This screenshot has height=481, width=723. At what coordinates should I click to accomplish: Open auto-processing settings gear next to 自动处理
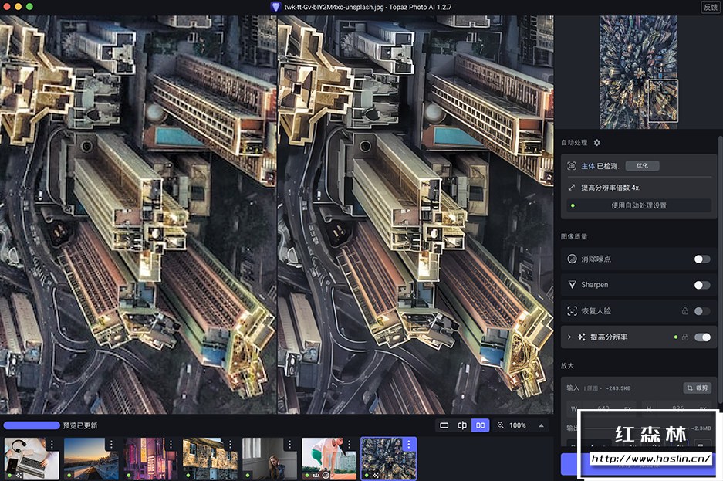coord(596,143)
